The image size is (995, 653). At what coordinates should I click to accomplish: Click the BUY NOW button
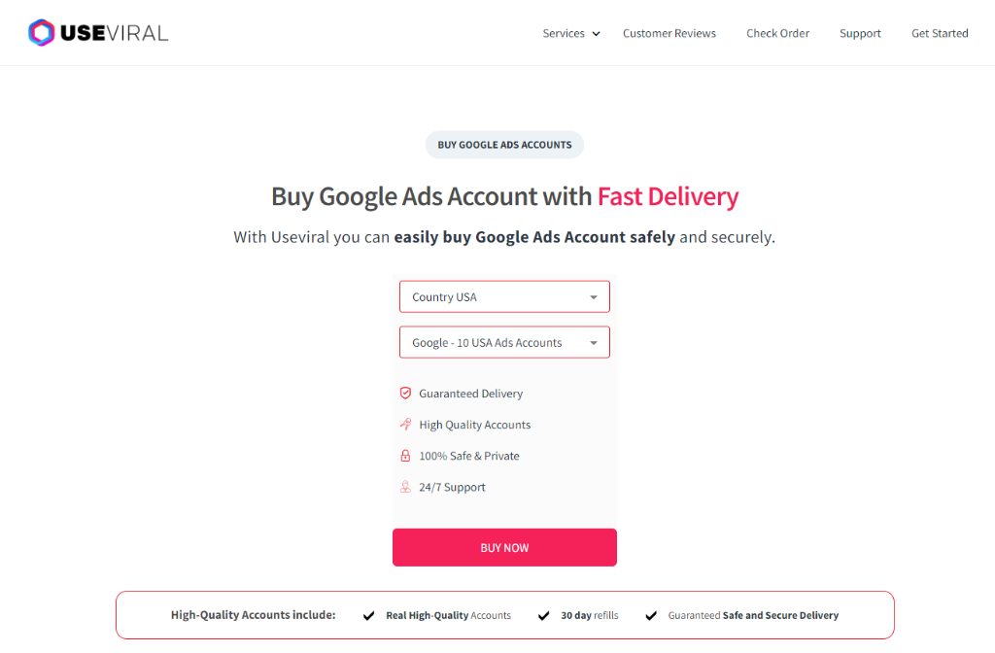[x=504, y=547]
